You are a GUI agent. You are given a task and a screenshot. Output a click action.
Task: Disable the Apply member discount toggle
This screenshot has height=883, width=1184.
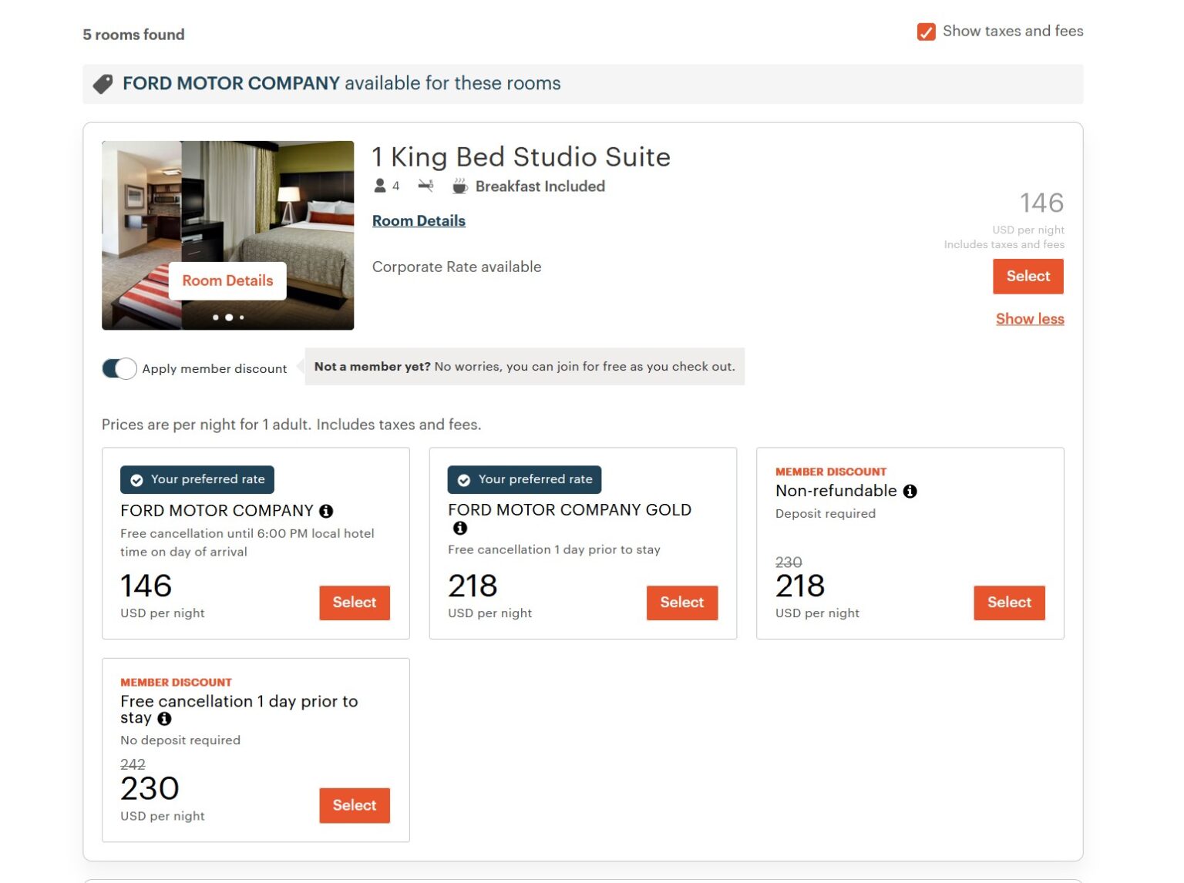coord(119,368)
